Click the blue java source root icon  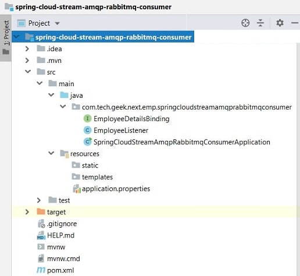click(x=64, y=95)
